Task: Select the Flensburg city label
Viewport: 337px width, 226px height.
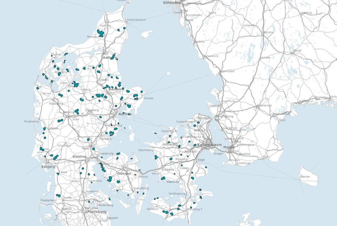Action: coord(97,212)
